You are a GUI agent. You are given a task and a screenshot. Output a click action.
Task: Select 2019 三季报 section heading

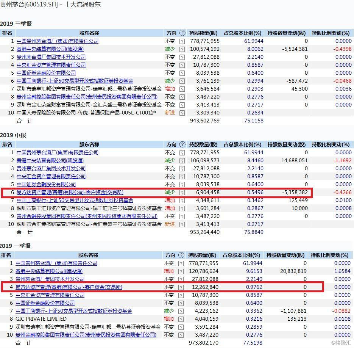point(16,24)
